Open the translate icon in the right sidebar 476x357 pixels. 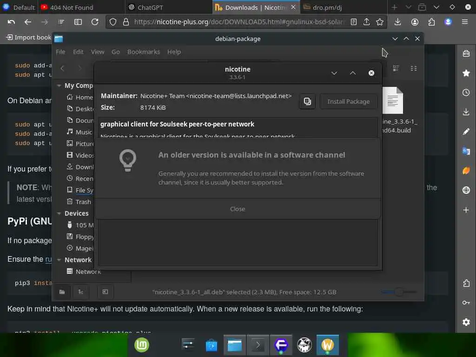pyautogui.click(x=466, y=151)
